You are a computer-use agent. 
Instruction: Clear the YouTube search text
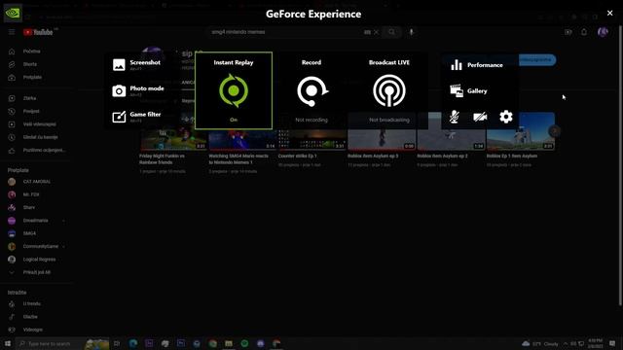[377, 32]
